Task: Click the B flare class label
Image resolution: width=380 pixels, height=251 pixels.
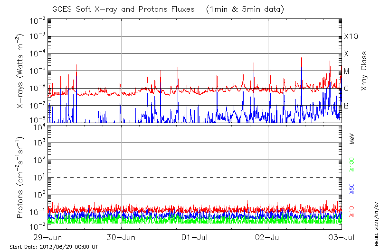Action: point(346,106)
